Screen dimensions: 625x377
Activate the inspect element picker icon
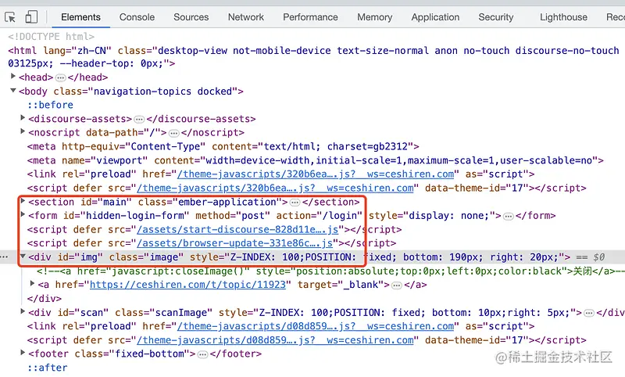10,17
